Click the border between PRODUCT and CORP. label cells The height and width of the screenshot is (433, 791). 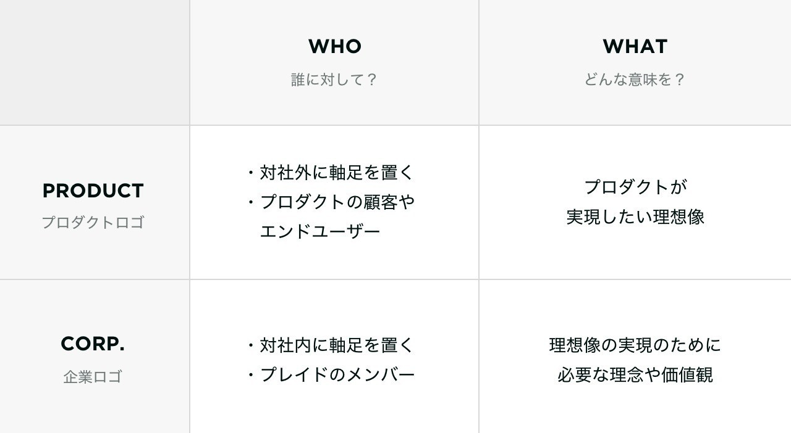click(95, 279)
